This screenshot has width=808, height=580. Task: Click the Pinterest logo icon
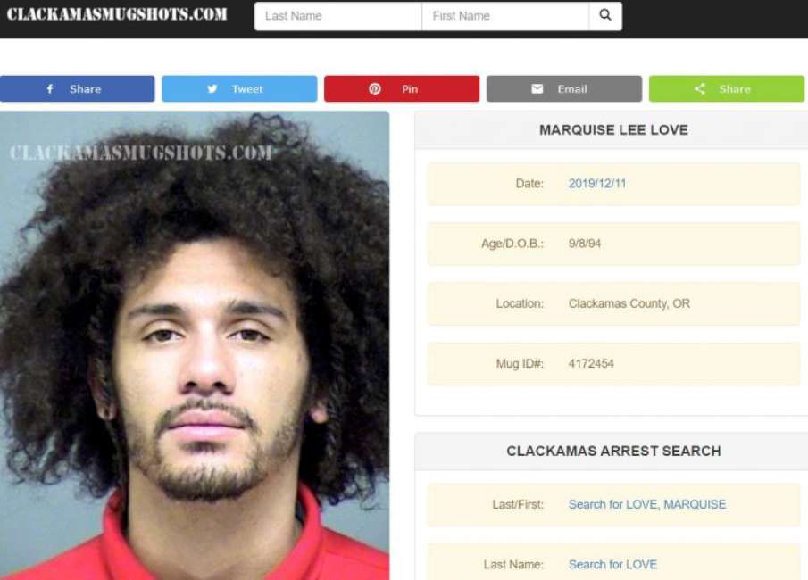tap(375, 88)
